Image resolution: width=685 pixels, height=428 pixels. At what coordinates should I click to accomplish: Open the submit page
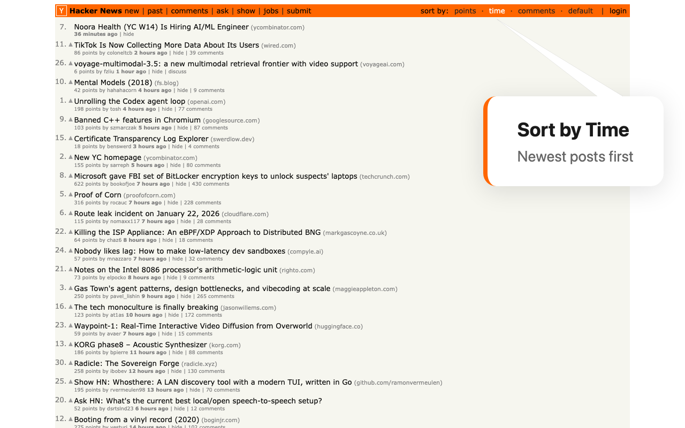[299, 11]
